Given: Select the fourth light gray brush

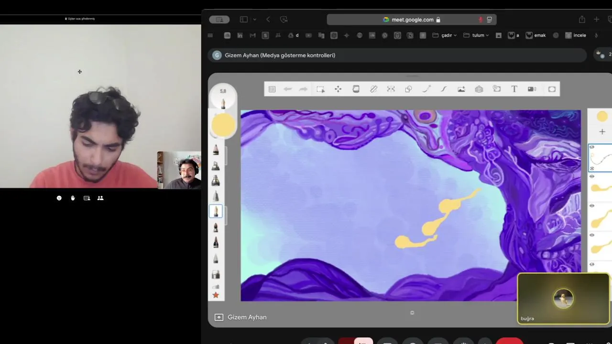Looking at the screenshot, I should [216, 196].
